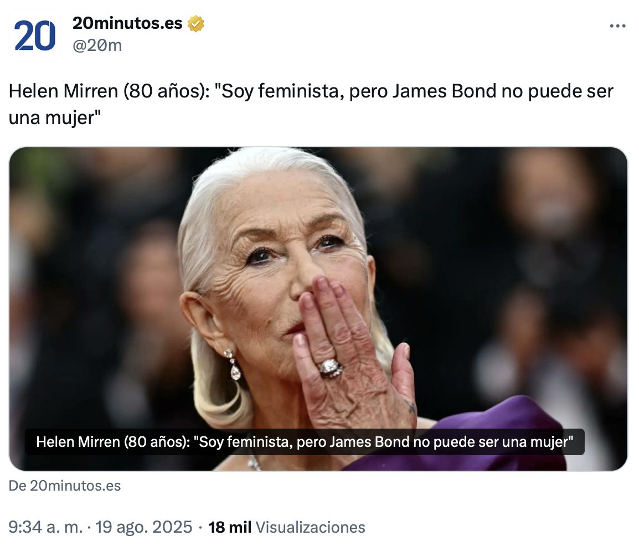This screenshot has height=546, width=639.
Task: Click the drop earring in the photo
Action: pyautogui.click(x=233, y=364)
